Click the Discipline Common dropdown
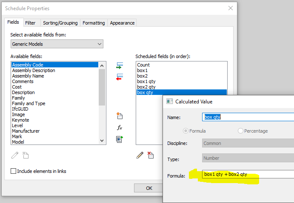 pyautogui.click(x=248, y=143)
